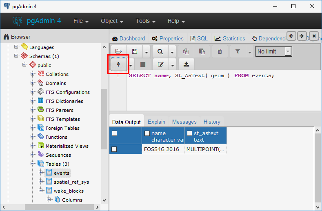This screenshot has width=322, height=211.
Task: Open the Find options dropdown arrow
Action: pyautogui.click(x=172, y=51)
